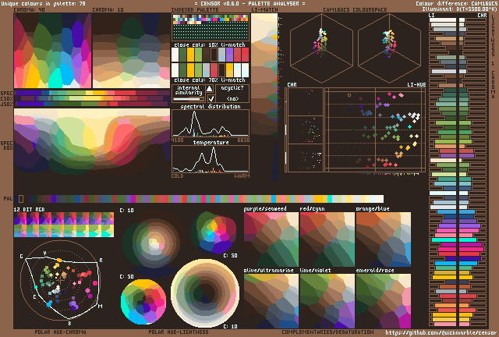Click the polar hue-chroma plot
The width and height of the screenshot is (499, 337).
click(x=61, y=281)
